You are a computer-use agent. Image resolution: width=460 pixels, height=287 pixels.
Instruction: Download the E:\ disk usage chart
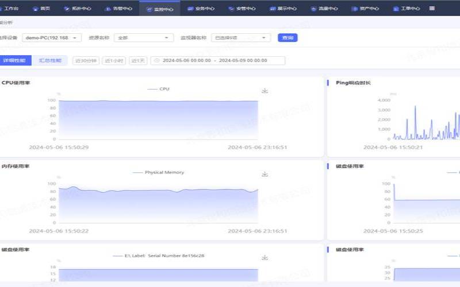264,258
